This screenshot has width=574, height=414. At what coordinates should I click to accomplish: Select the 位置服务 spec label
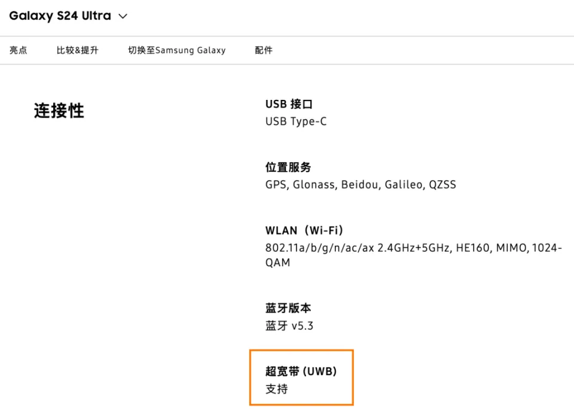(x=288, y=168)
